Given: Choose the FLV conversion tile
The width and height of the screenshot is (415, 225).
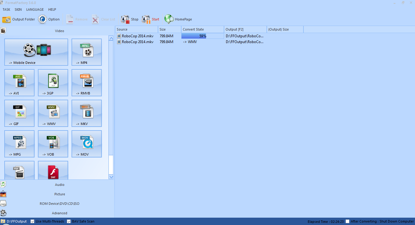Looking at the screenshot, I should pyautogui.click(x=19, y=170).
